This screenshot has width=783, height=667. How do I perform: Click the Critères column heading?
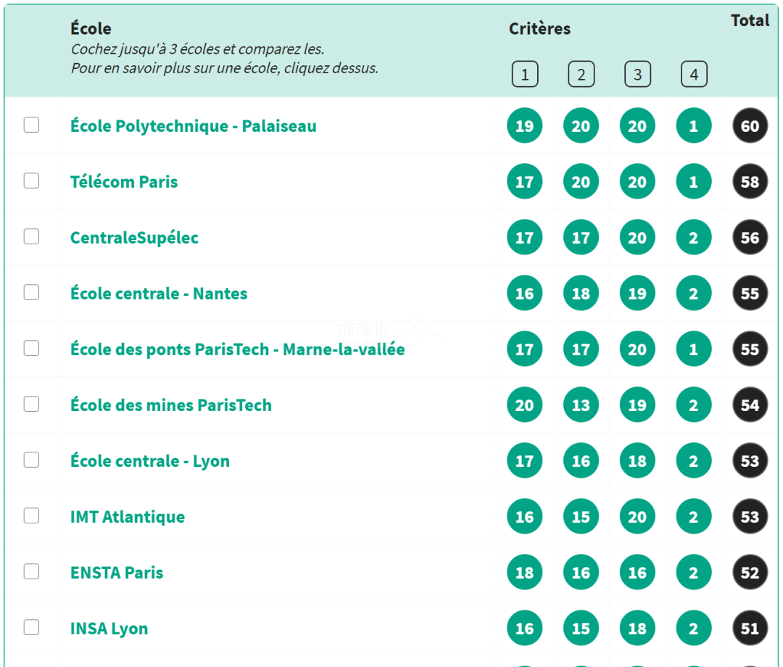pos(539,29)
